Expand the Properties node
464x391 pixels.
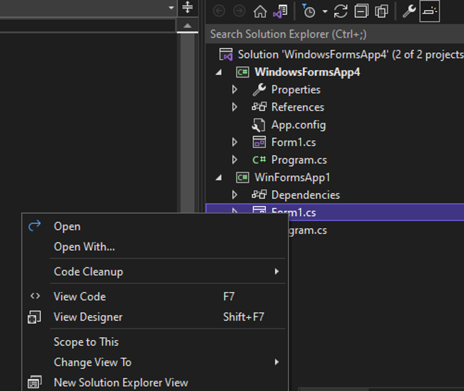coord(234,89)
